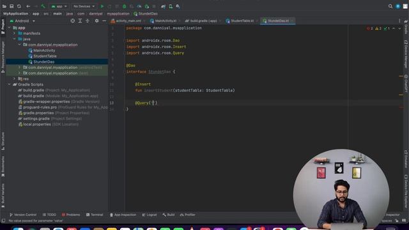Toggle the Device File Explorer stripe
Viewport: 409px width, 230px height.
[406, 192]
